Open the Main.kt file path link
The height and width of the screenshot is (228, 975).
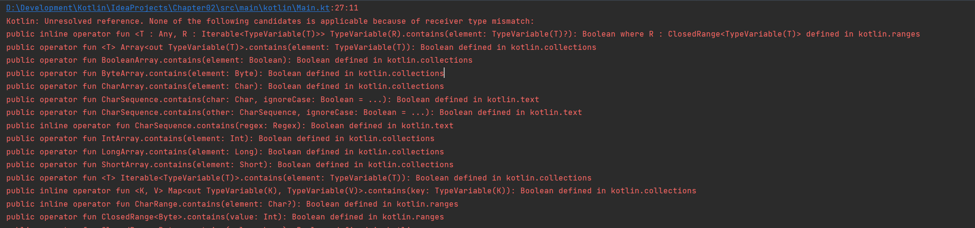[168, 8]
